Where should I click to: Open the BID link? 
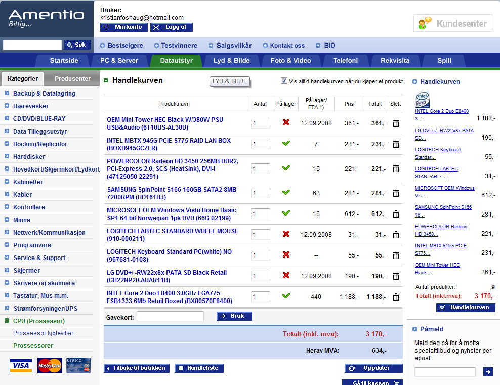(329, 45)
